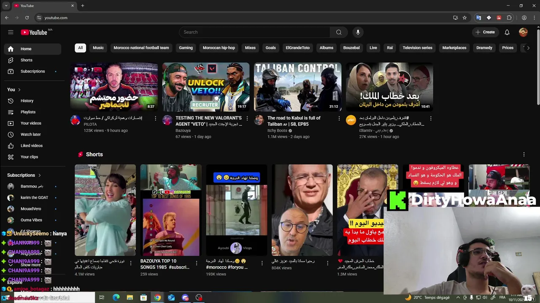The width and height of the screenshot is (540, 303).
Task: Open Watch later in the sidebar
Action: click(x=32, y=134)
